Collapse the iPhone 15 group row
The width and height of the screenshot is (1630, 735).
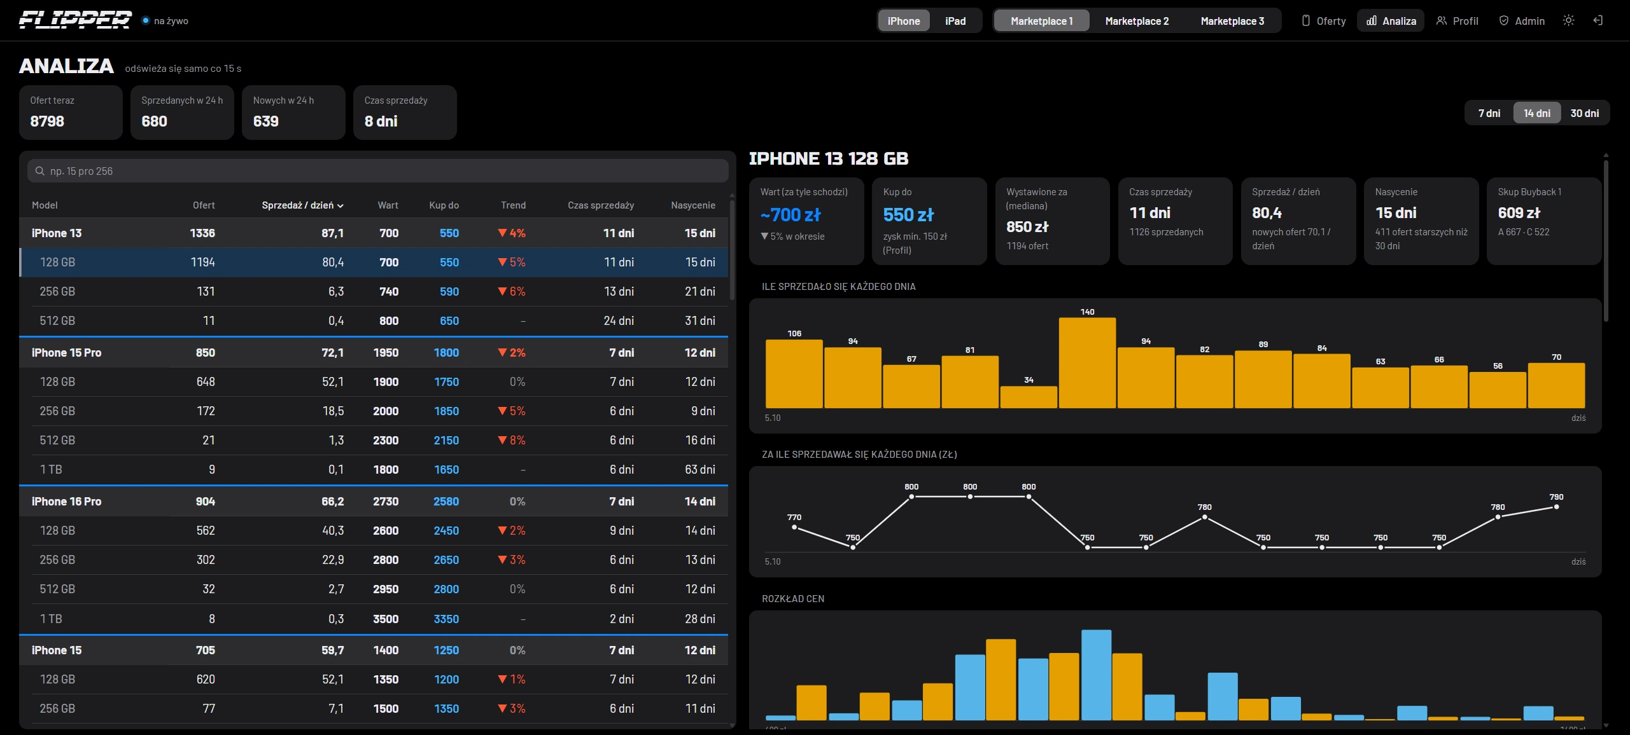(374, 650)
